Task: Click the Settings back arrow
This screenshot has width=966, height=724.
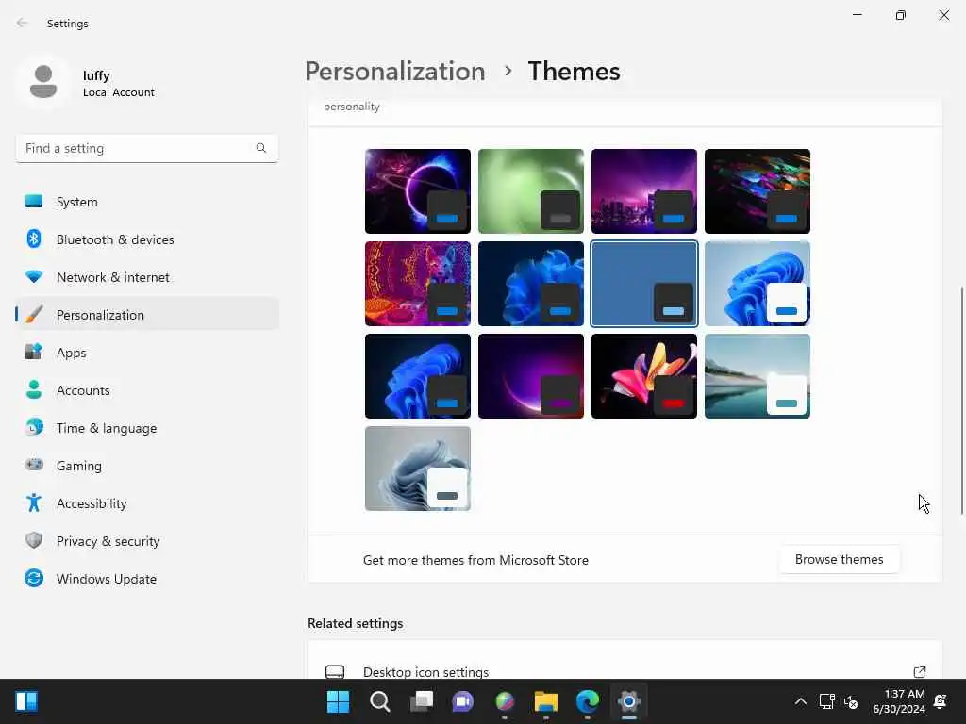Action: (x=23, y=23)
